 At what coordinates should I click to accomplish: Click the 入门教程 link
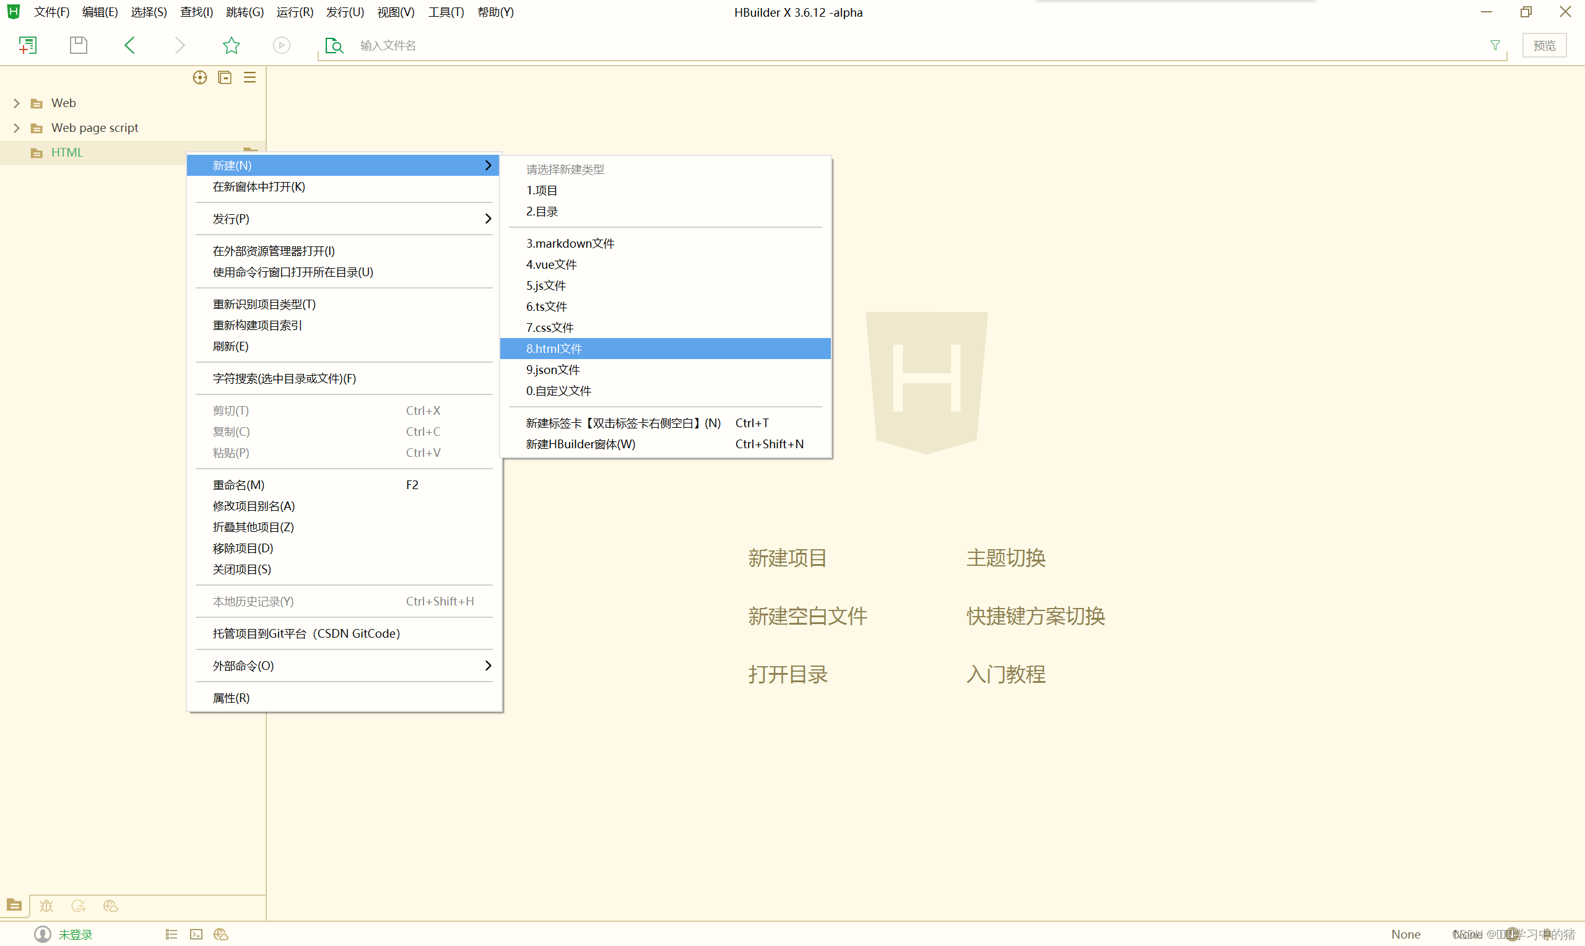tap(1005, 674)
